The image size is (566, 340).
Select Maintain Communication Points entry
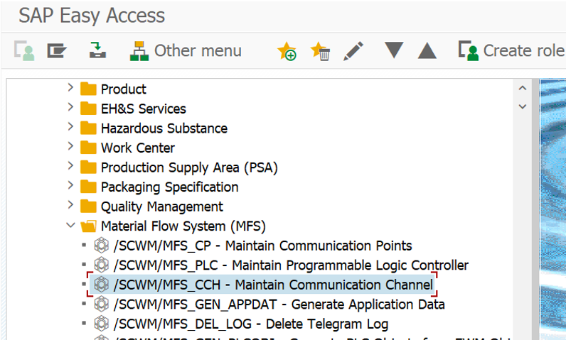pos(263,246)
